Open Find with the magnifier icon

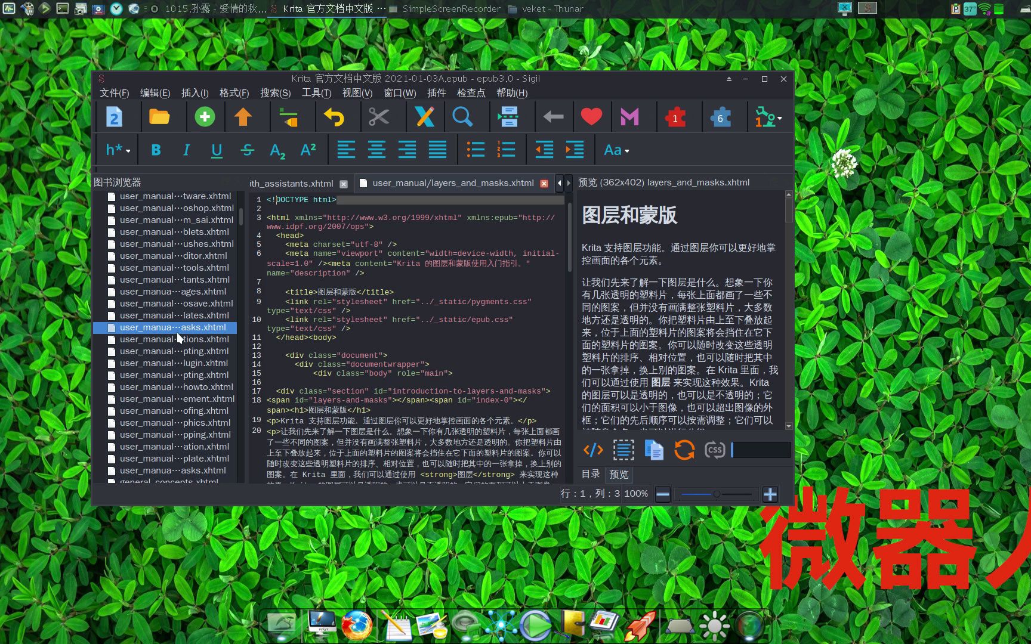tap(462, 117)
